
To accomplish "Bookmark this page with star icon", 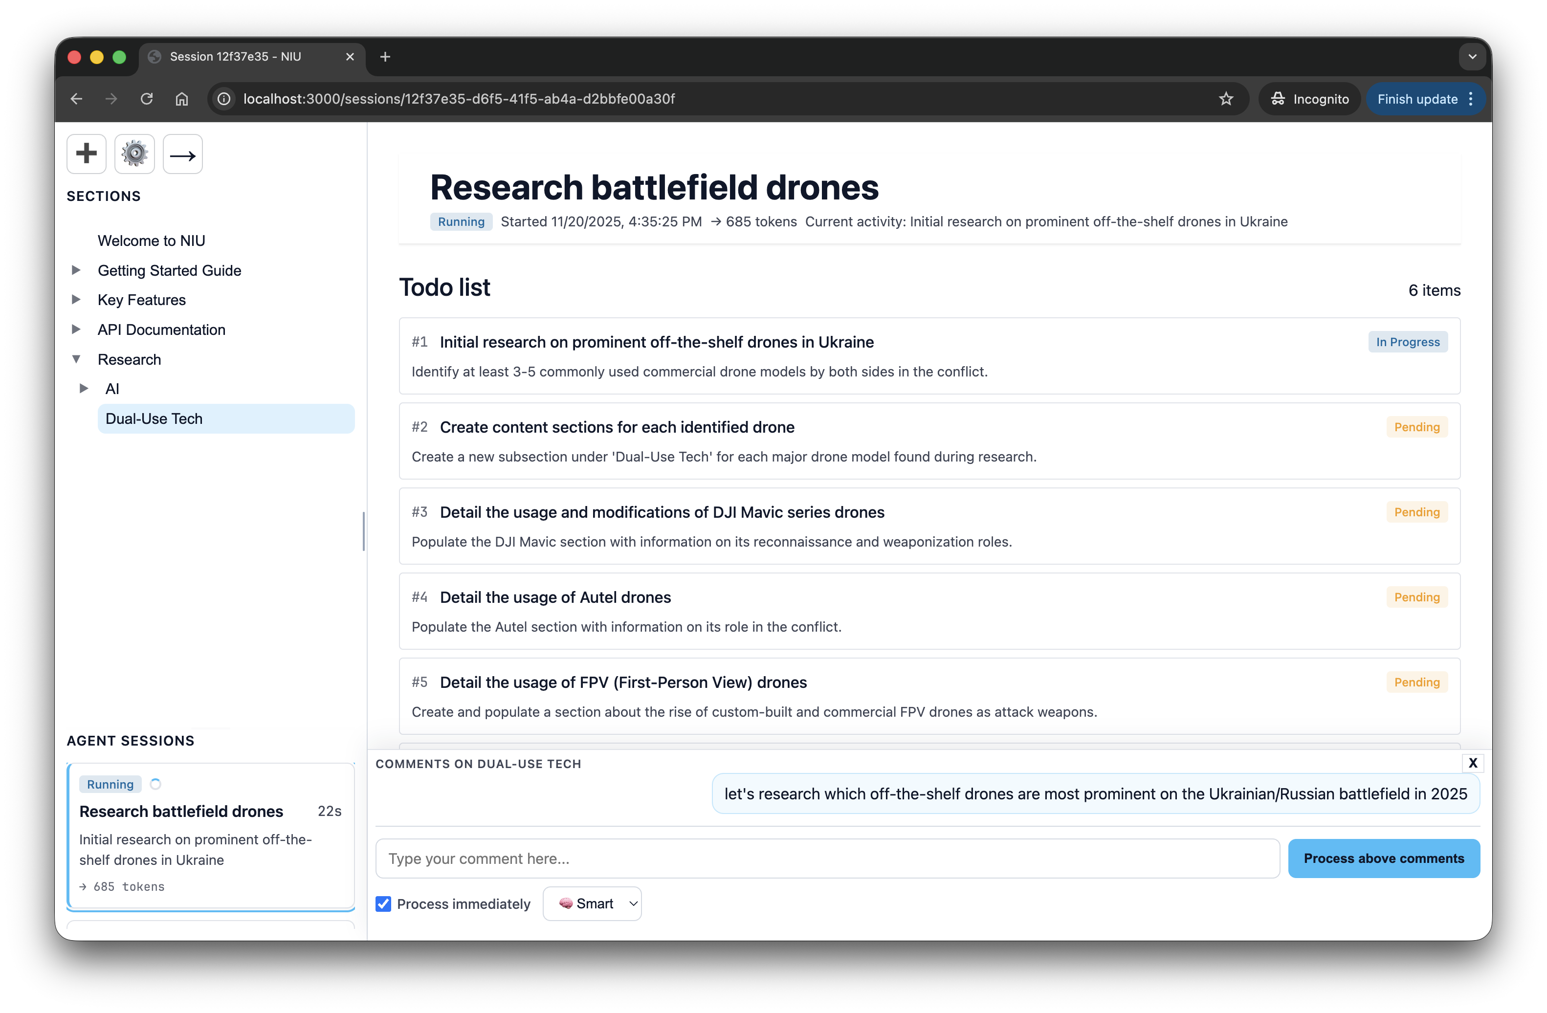I will click(x=1226, y=99).
